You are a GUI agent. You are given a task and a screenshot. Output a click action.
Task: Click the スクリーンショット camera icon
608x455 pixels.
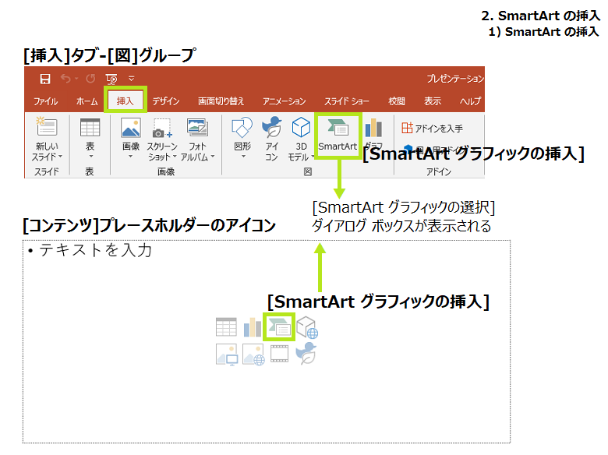coord(162,129)
